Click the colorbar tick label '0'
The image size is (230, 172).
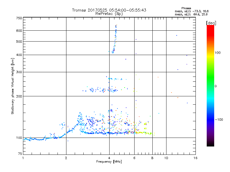(216, 86)
